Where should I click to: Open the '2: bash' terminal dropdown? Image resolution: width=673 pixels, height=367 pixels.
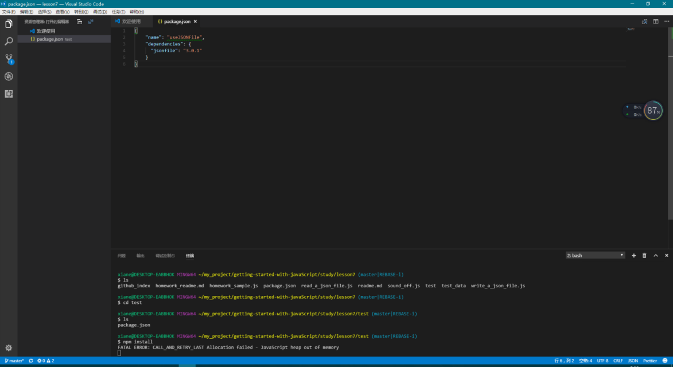pyautogui.click(x=595, y=256)
